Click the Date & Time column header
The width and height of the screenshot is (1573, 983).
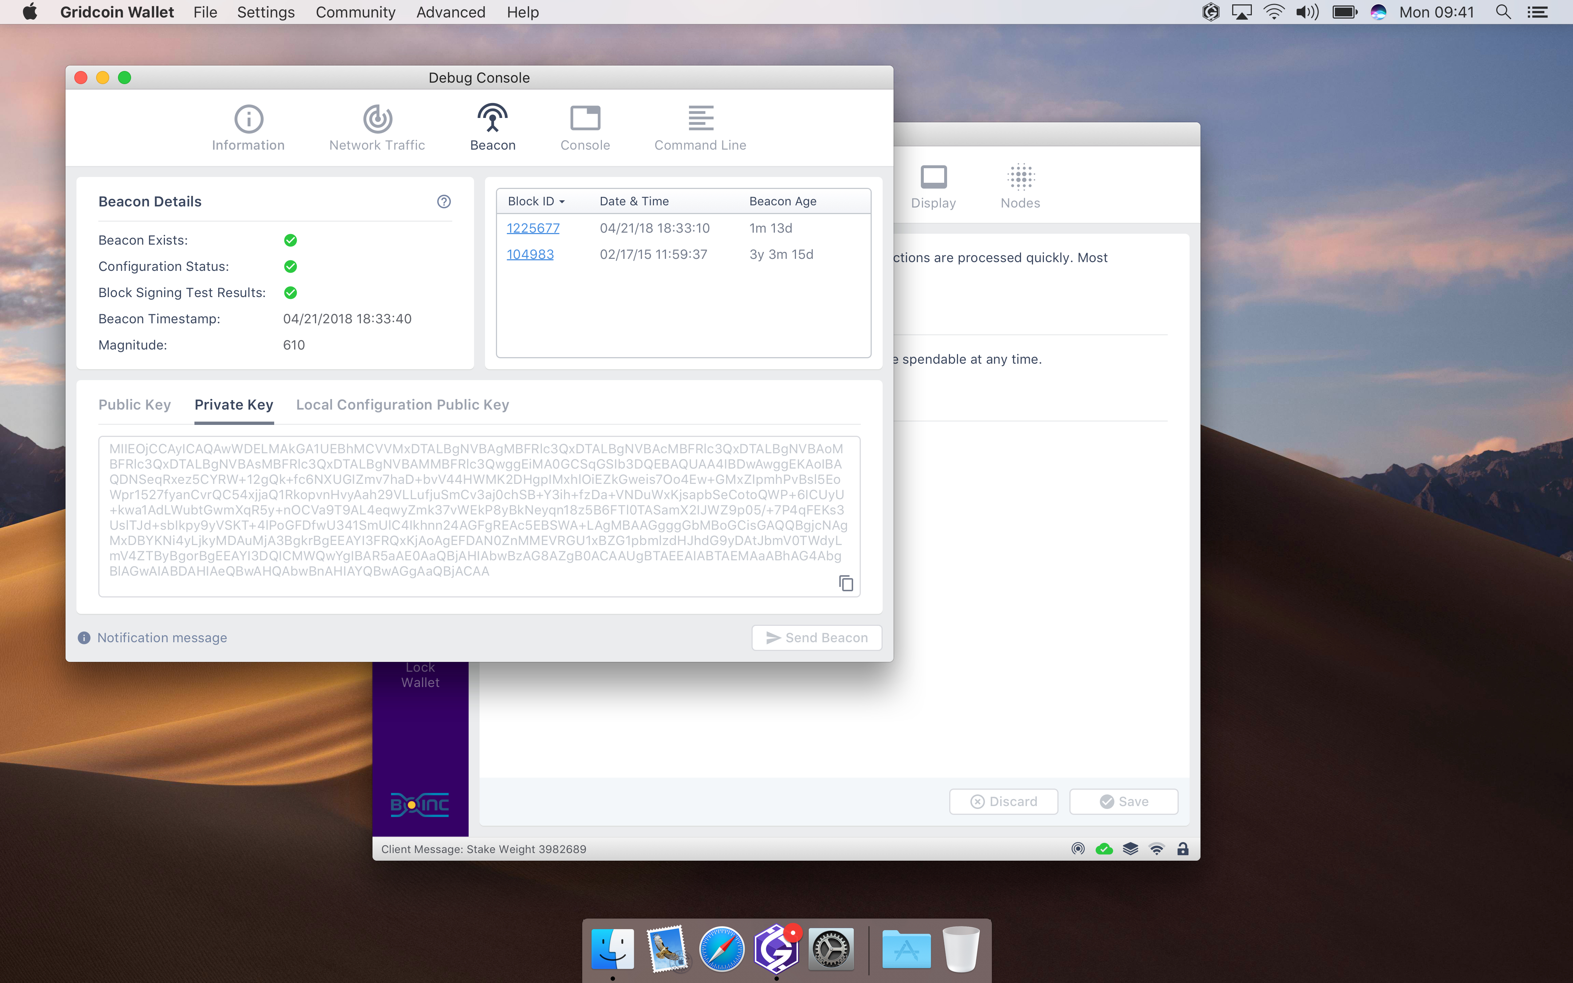(634, 202)
